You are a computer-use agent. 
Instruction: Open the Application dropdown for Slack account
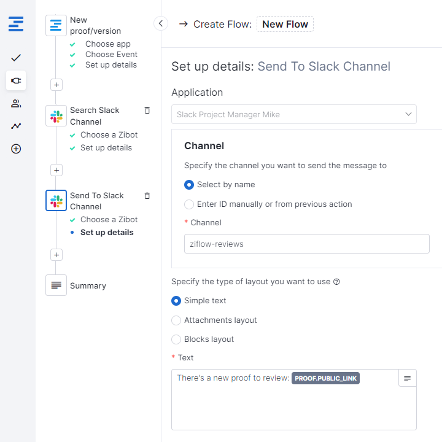(x=293, y=114)
